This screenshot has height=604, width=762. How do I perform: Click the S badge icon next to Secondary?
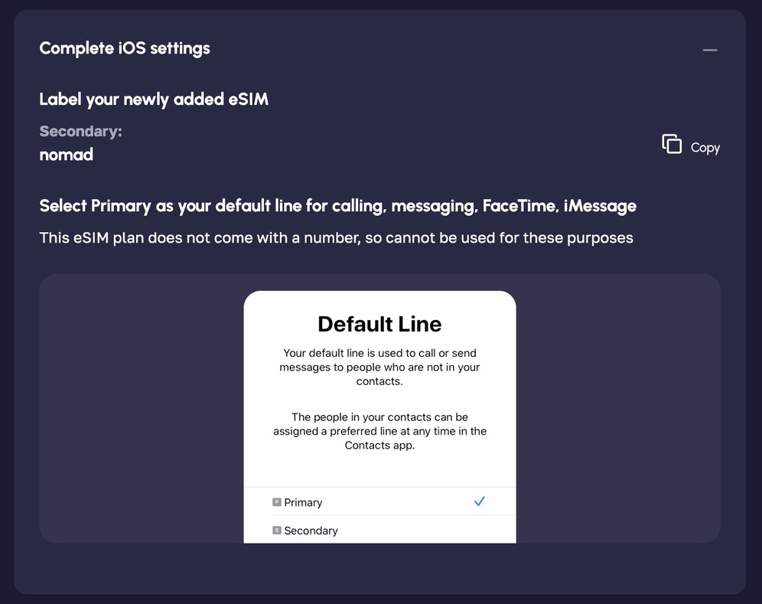click(x=277, y=530)
